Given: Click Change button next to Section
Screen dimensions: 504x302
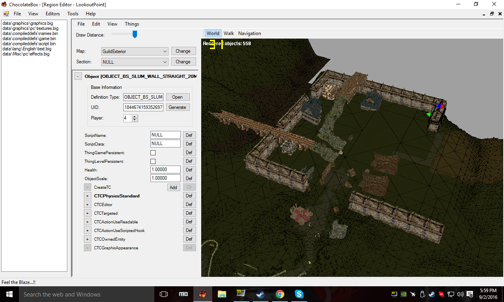Looking at the screenshot, I should 183,62.
